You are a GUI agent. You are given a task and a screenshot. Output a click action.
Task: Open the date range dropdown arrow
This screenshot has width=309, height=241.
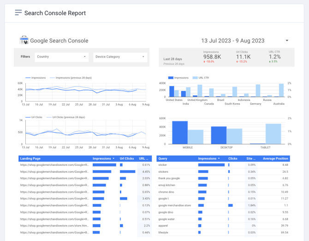tap(287, 41)
